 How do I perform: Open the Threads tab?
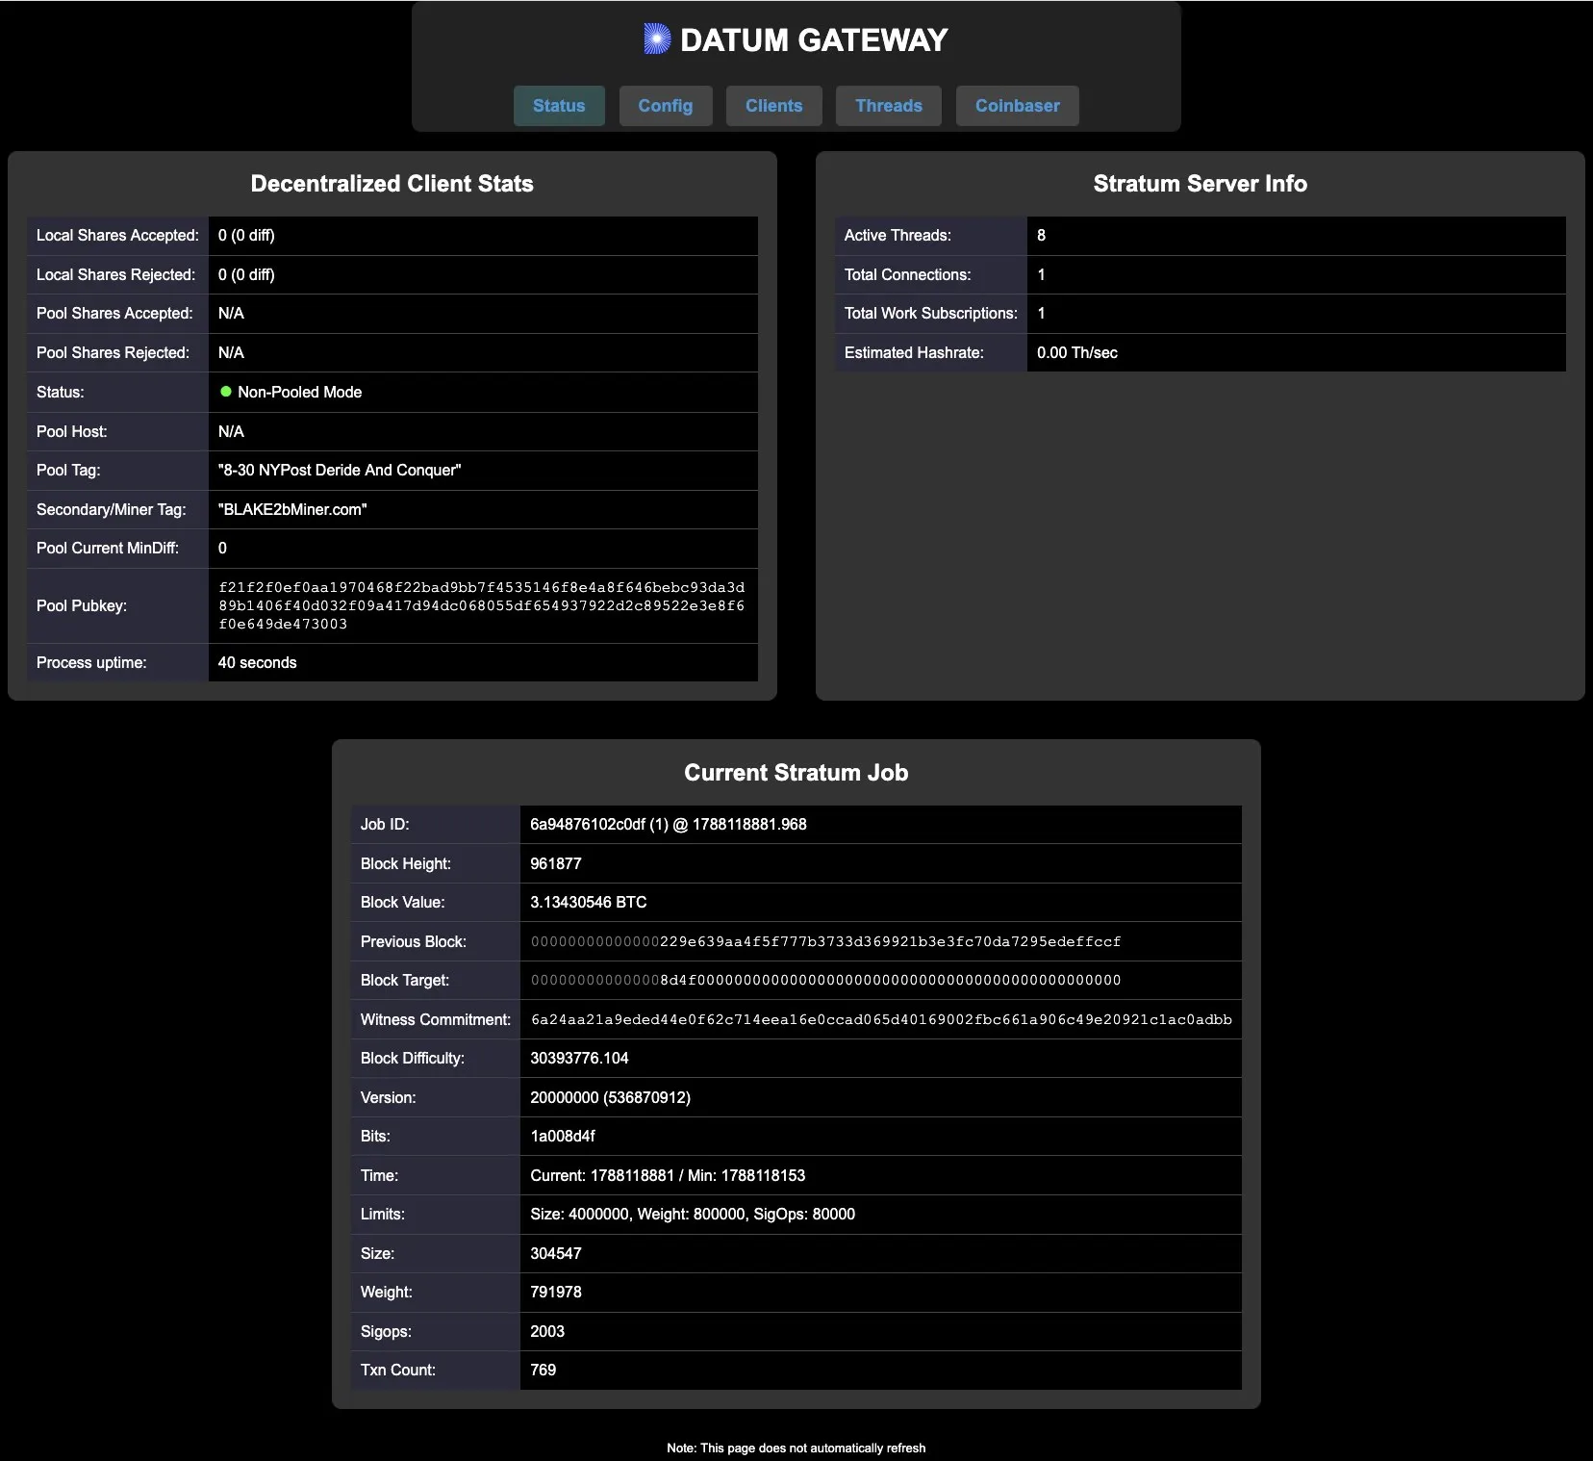coord(889,106)
